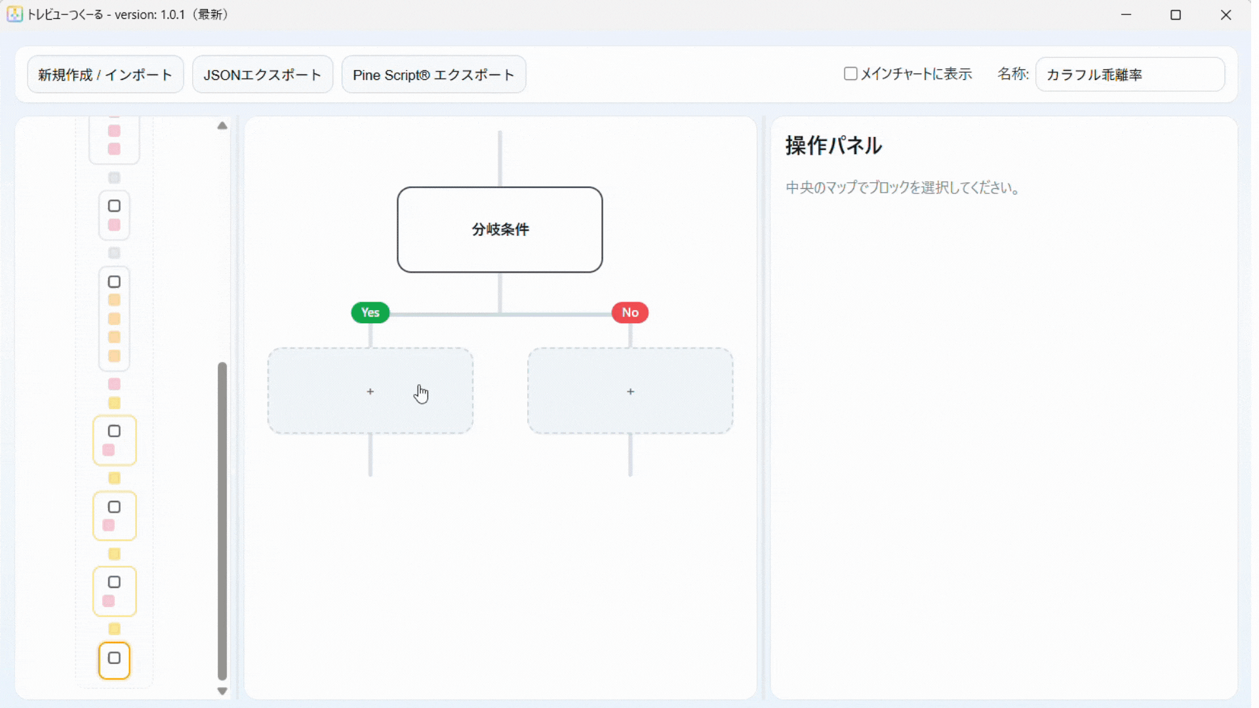This screenshot has width=1259, height=708.
Task: Click the minimap vertical scrollbar thumb
Action: tap(222, 521)
